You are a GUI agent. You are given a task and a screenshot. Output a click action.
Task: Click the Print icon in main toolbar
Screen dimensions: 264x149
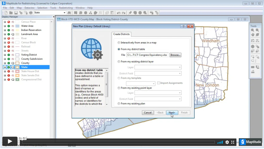[x=31, y=13]
